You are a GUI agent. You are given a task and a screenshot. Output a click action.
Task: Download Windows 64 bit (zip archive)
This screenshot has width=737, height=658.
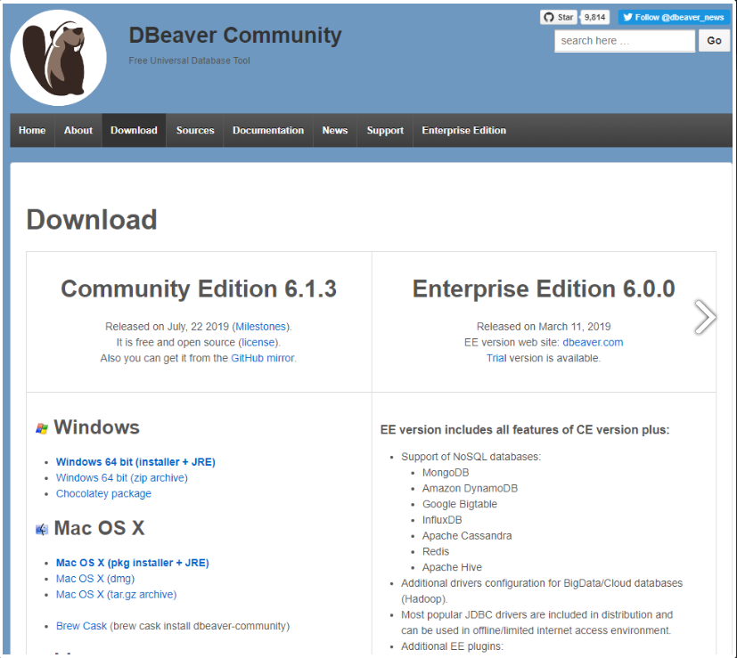[122, 477]
